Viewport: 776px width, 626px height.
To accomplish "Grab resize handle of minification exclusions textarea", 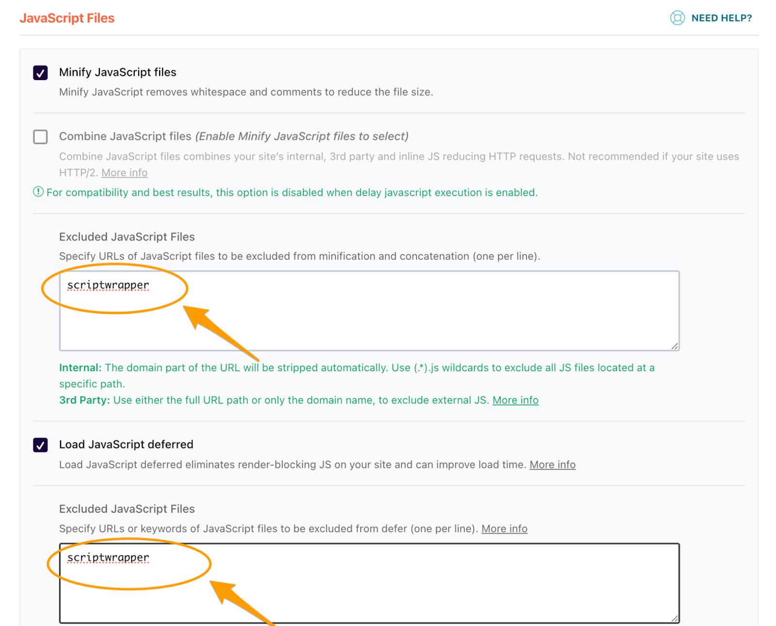I will (675, 346).
